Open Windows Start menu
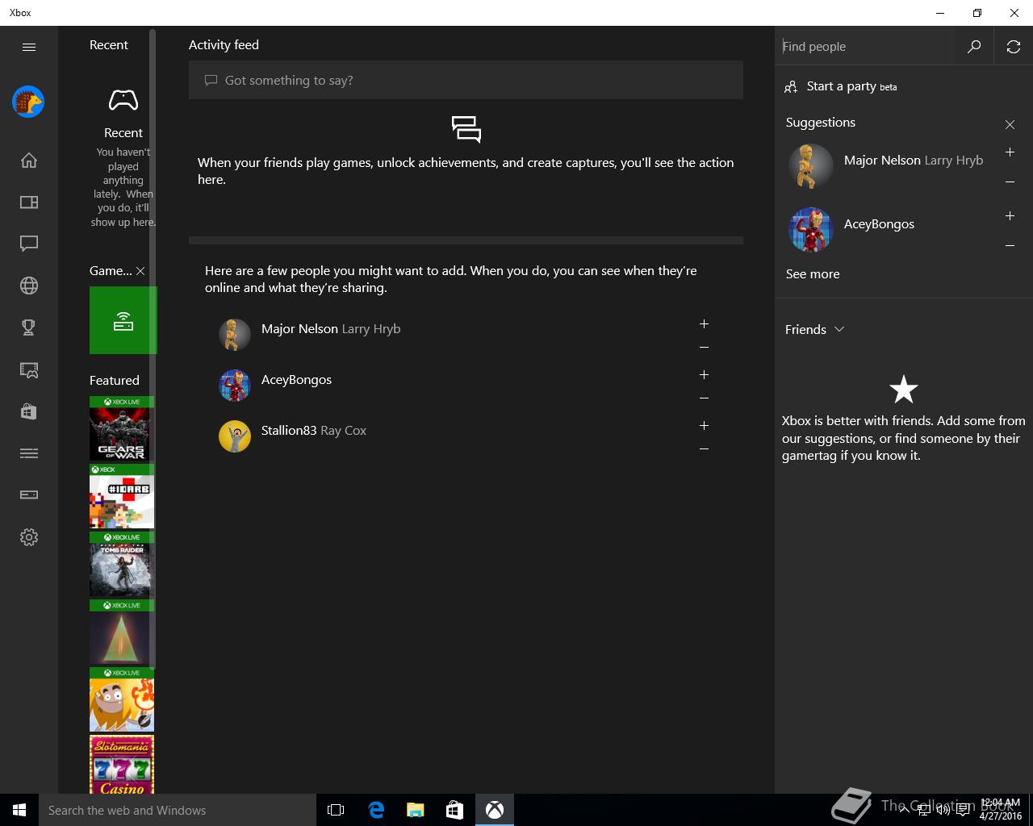Screen dimensions: 1033x826 19,810
